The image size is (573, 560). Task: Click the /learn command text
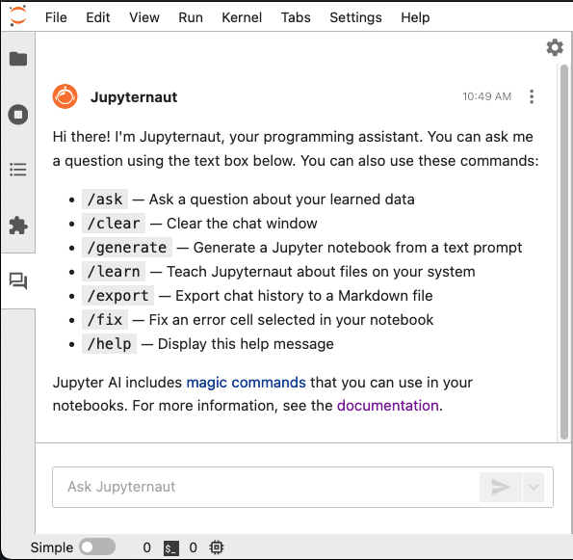click(114, 272)
